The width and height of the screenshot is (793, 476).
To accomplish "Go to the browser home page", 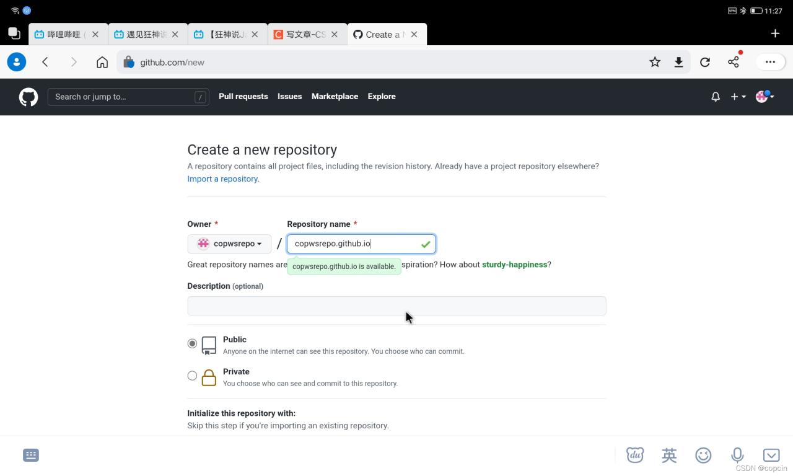I will point(102,62).
